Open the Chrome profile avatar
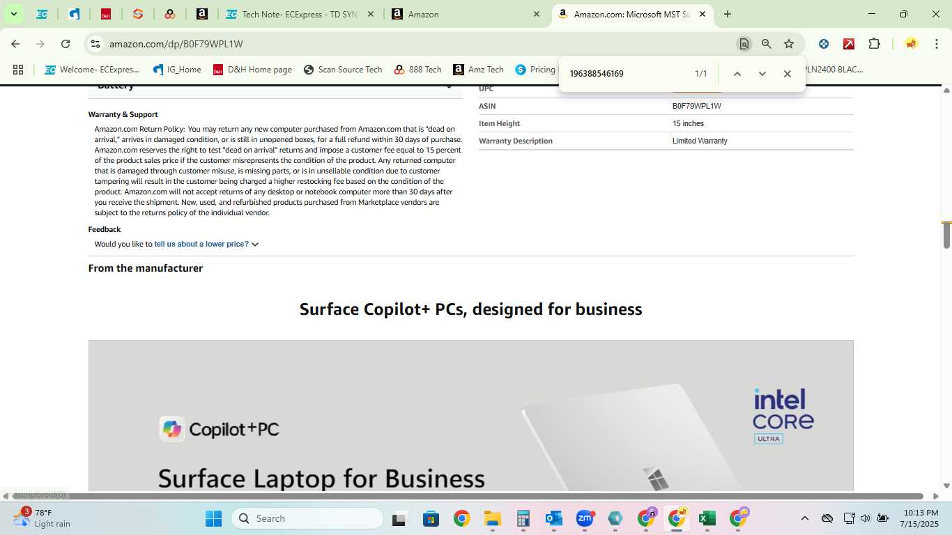952x535 pixels. (x=911, y=44)
